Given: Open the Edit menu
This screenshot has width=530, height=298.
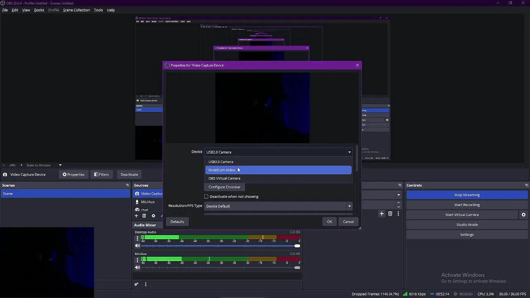Looking at the screenshot, I should [x=15, y=10].
